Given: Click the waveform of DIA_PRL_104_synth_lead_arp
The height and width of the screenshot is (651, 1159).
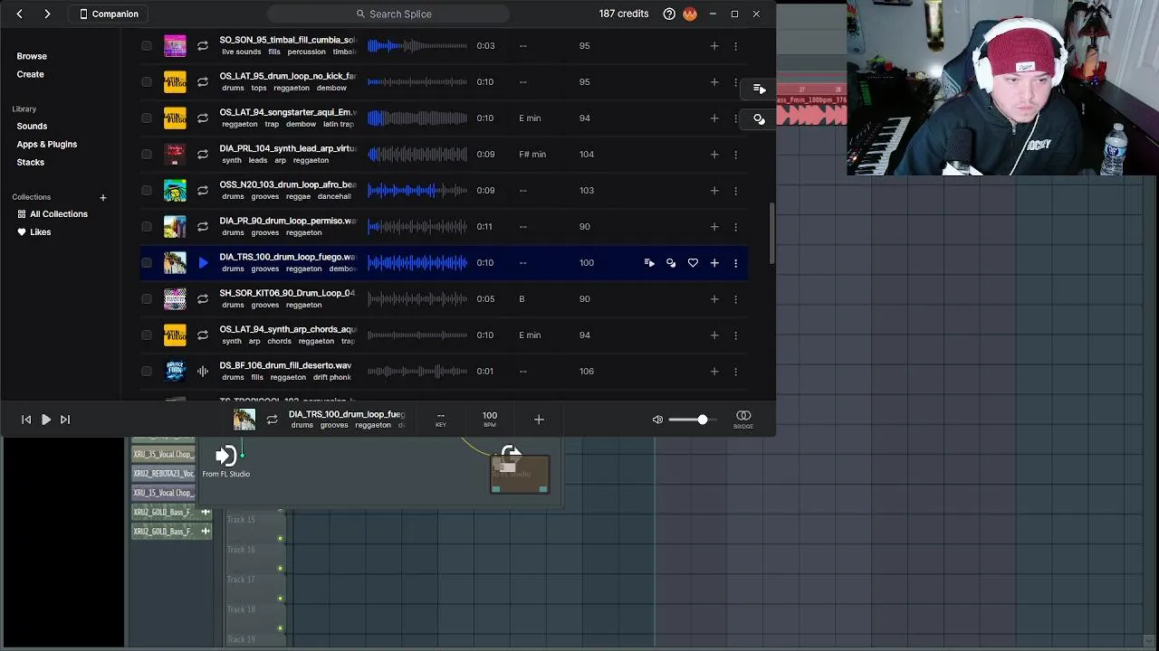Looking at the screenshot, I should point(417,154).
